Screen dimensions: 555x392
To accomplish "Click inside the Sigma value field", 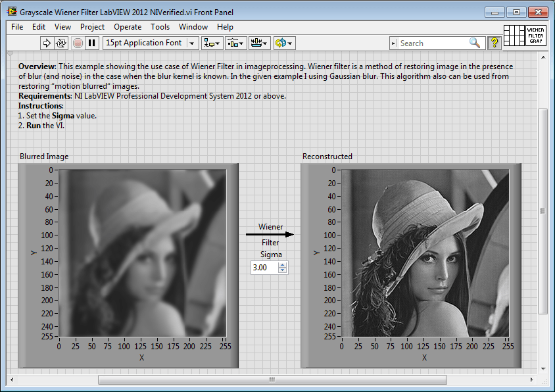I will (x=264, y=267).
